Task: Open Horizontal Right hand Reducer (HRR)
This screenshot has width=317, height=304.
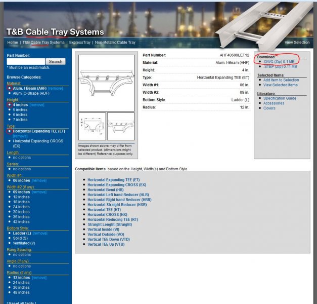Action: click(x=119, y=200)
